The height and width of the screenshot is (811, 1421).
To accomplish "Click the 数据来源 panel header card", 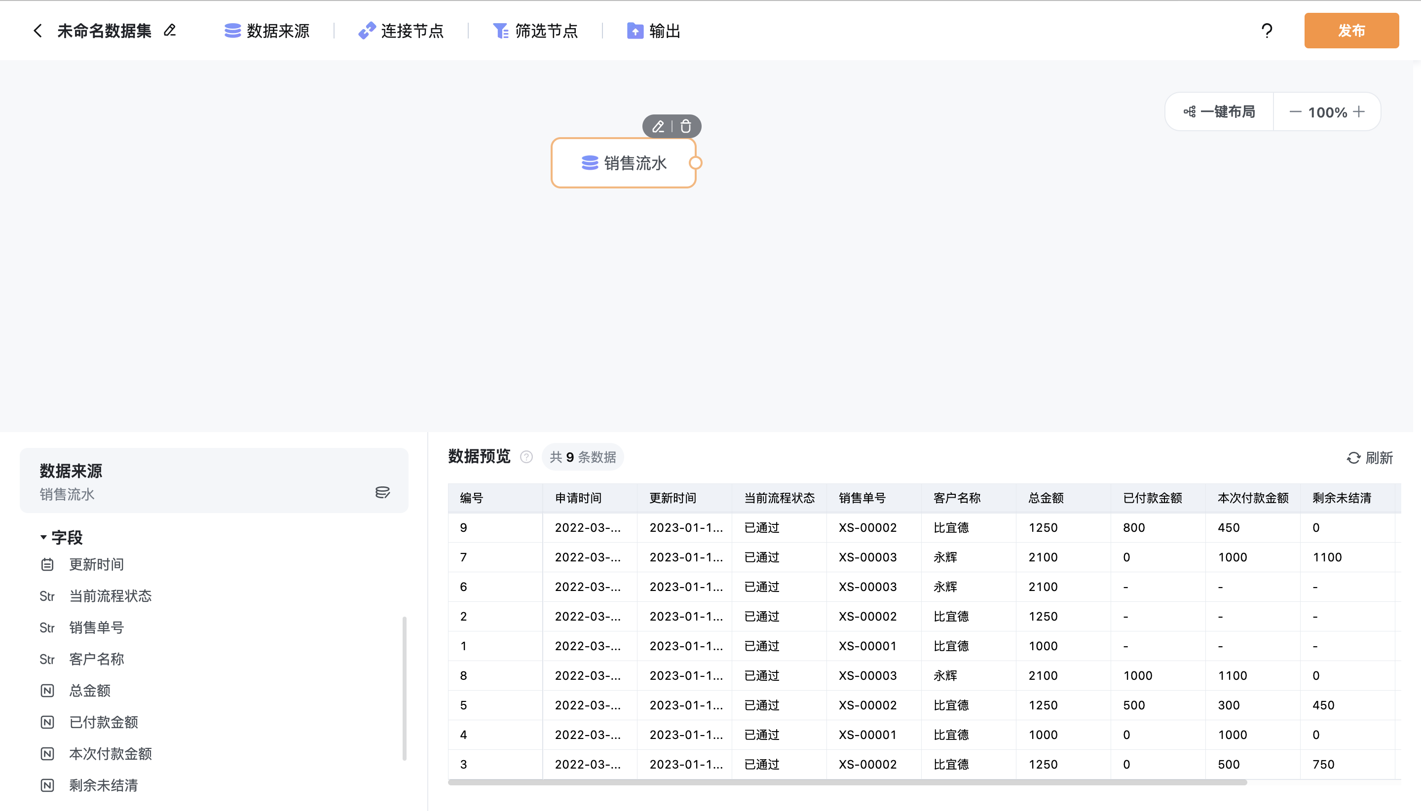I will 214,480.
